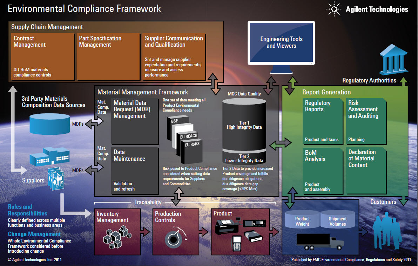This screenshot has height=266, width=418.
Task: Open Risk Assessment and Auditing panel
Action: 366,121
